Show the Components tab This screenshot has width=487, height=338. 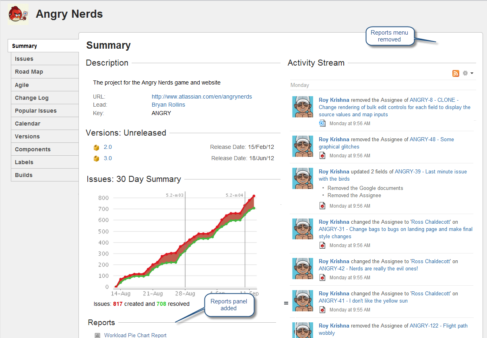pos(45,149)
